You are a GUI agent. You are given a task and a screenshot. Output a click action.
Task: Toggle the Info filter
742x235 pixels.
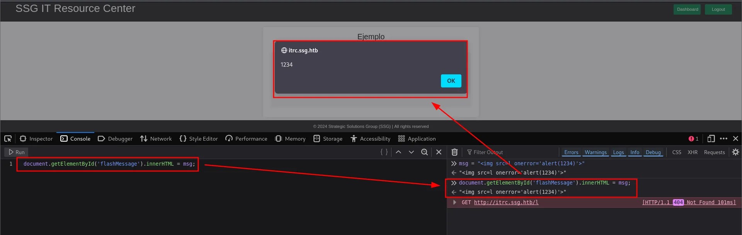(635, 152)
